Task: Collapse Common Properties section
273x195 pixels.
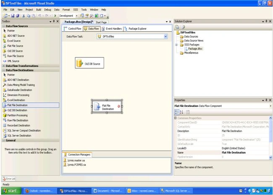Action: tap(176, 118)
